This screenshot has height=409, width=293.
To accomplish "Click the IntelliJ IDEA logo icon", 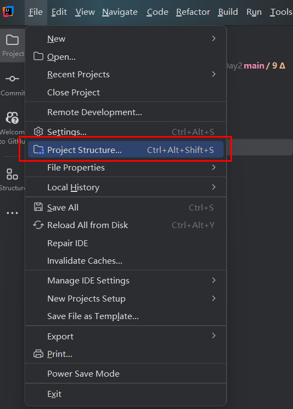I will [x=8, y=12].
